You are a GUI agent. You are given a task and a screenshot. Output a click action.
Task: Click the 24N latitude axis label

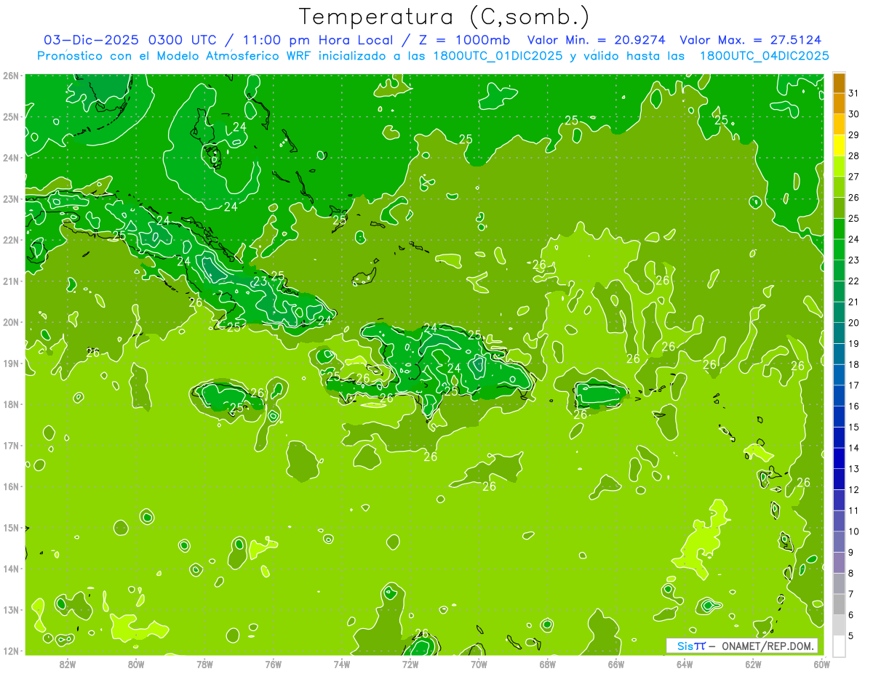coord(10,158)
